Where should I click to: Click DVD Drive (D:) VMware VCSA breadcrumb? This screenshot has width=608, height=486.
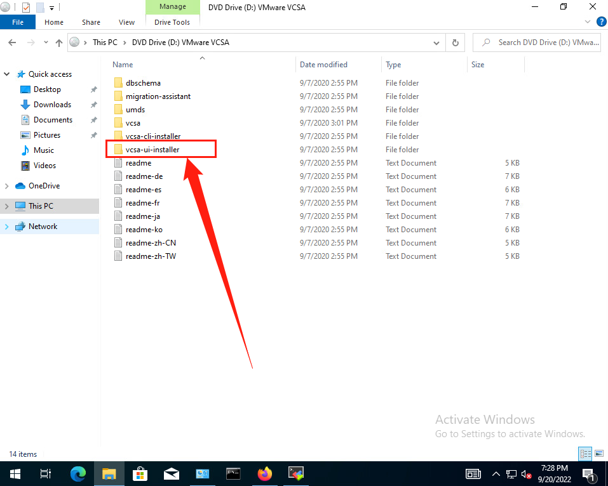click(x=180, y=43)
